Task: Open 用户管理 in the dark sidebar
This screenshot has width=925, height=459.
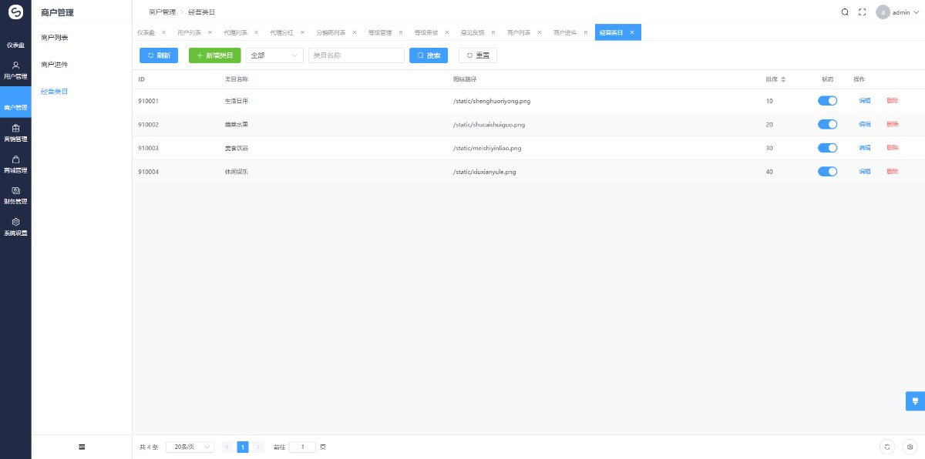Action: tap(15, 71)
